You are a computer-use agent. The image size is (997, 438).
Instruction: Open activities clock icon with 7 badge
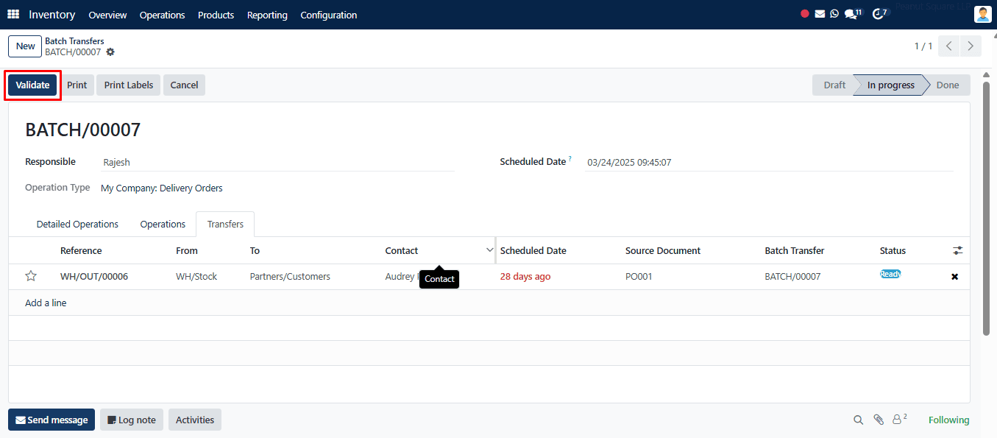[x=880, y=14]
